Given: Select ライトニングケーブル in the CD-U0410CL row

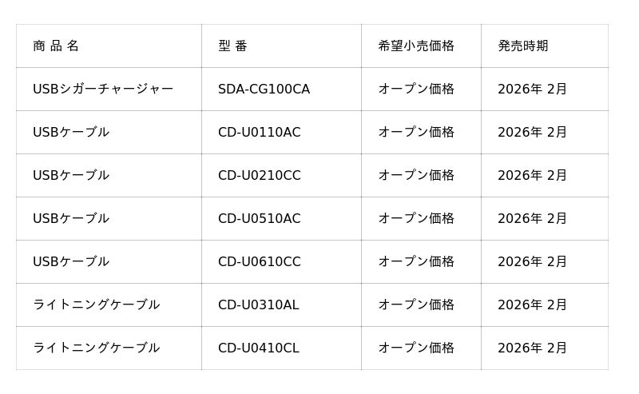Looking at the screenshot, I should [97, 348].
